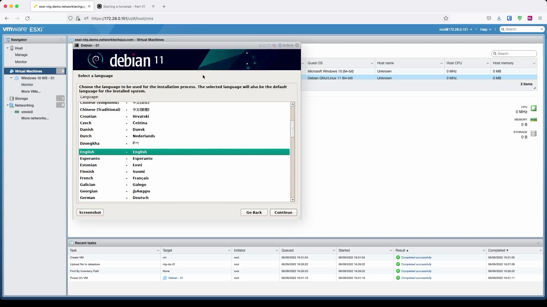Click the Go Back button in Debian installer

click(x=254, y=212)
